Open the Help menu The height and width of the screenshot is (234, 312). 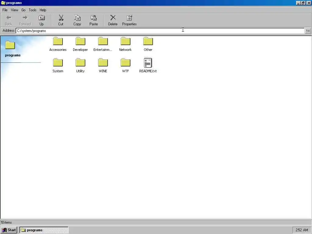pyautogui.click(x=43, y=10)
